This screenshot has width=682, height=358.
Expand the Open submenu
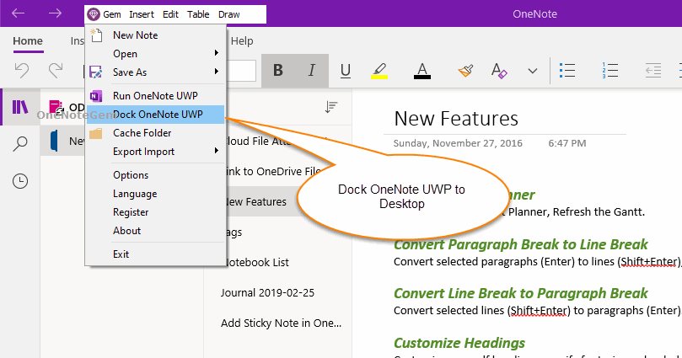click(x=155, y=53)
